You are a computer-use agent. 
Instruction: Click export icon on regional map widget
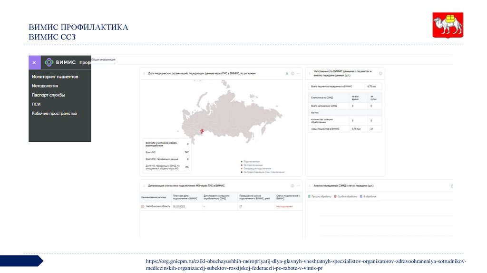click(286, 74)
